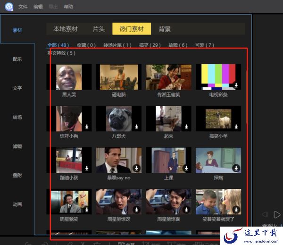283x245 pixels.
Task: Filter by 收藏 (0) category
Action: pos(86,45)
